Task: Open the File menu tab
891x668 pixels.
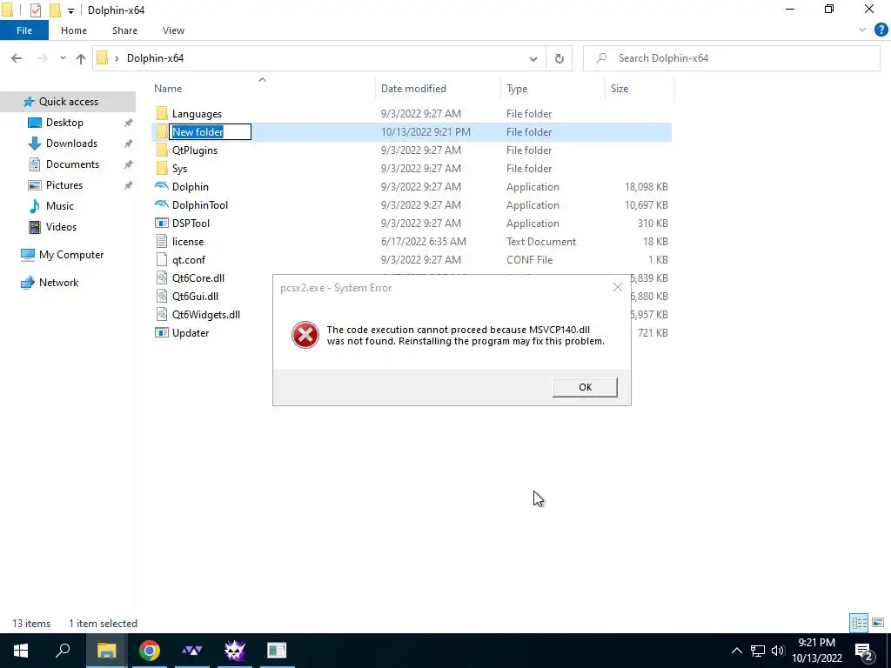Action: 24,30
